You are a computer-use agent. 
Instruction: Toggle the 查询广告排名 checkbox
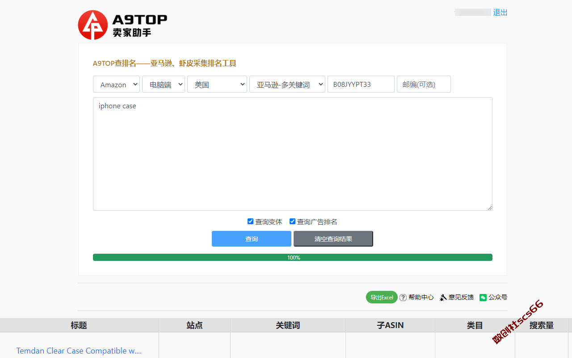[292, 221]
